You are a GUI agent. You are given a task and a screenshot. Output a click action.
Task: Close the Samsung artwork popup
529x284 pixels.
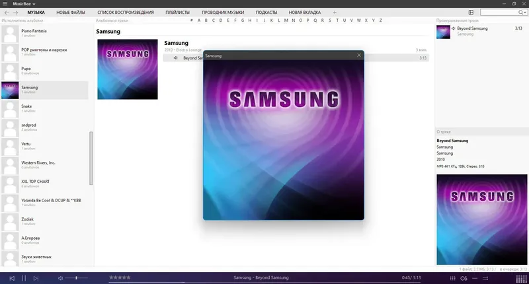(x=359, y=55)
